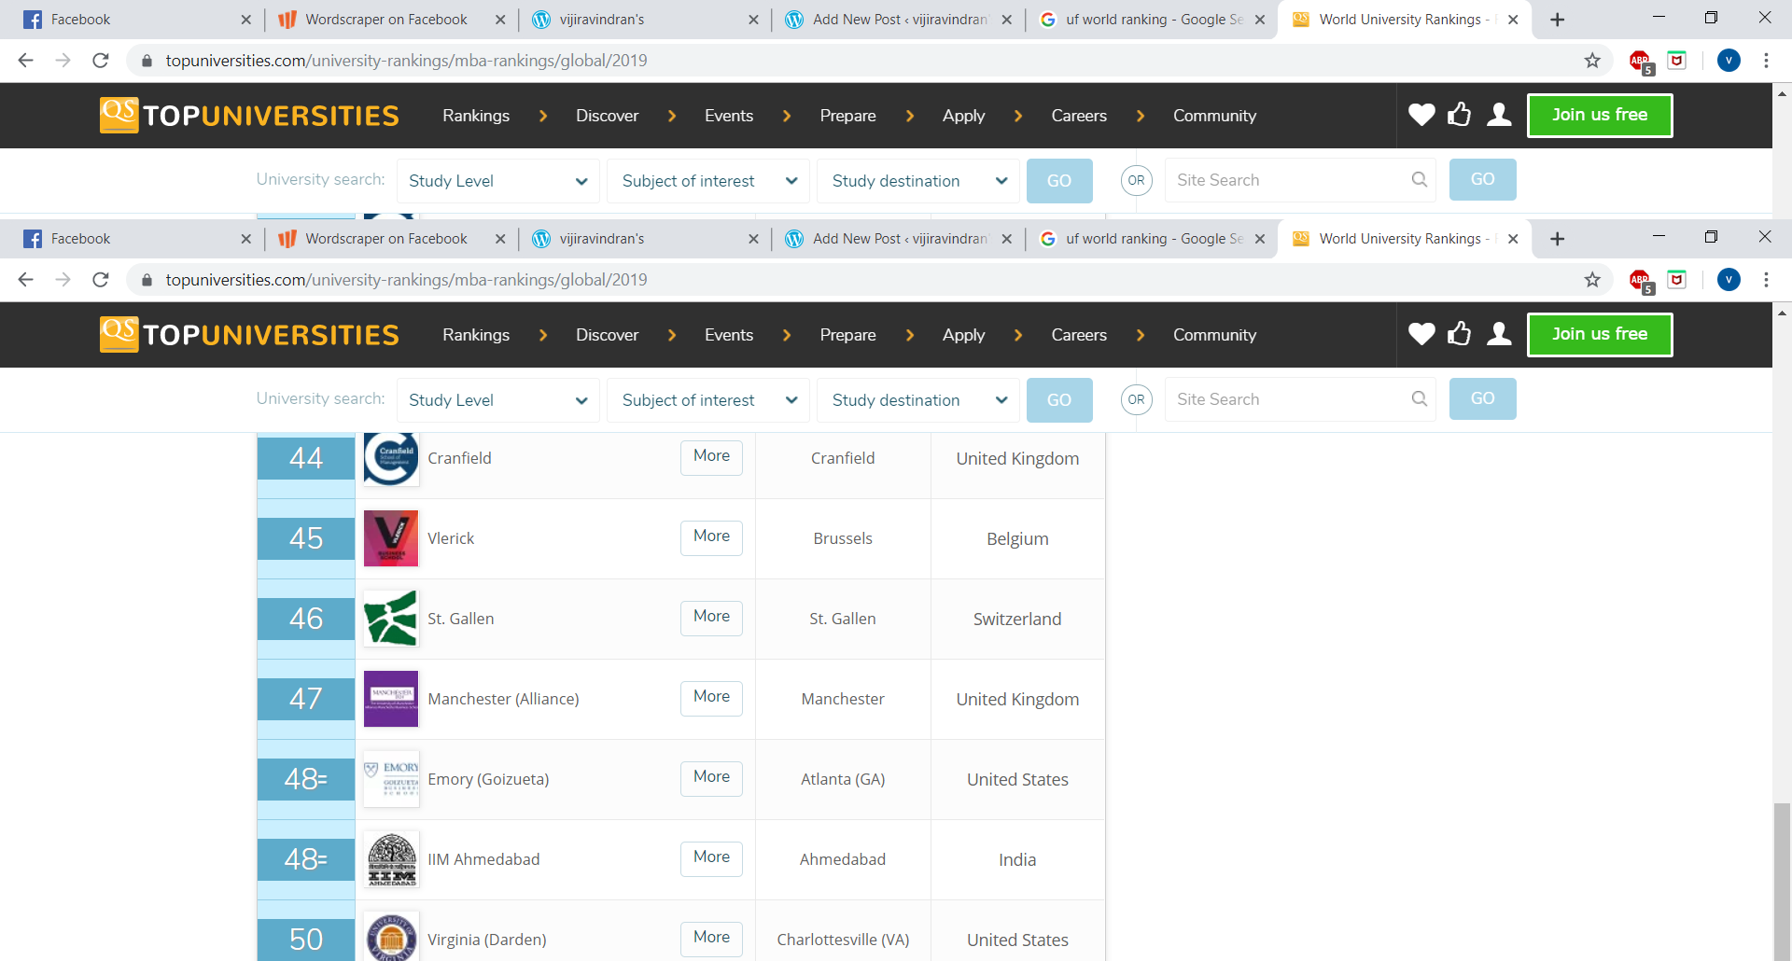Click the St. Gallen green logo
The image size is (1792, 961).
pyautogui.click(x=391, y=619)
